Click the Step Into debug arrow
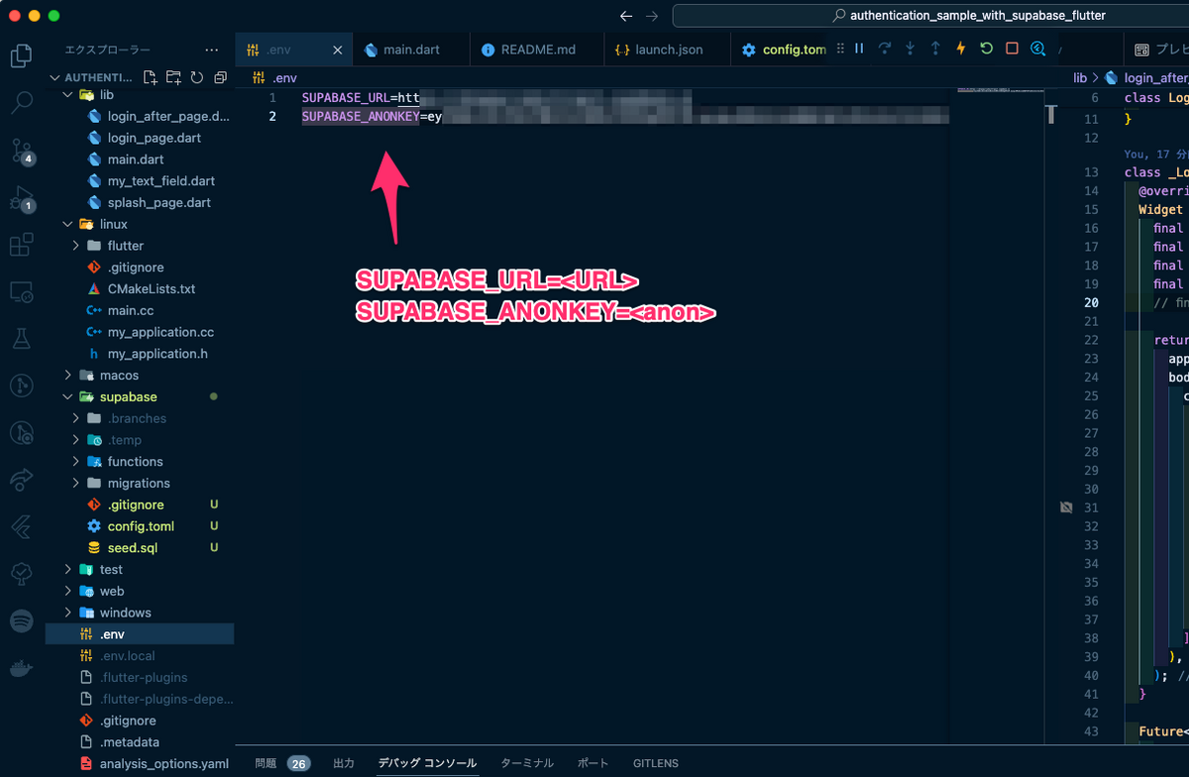Screen dimensions: 1189x777 [910, 48]
